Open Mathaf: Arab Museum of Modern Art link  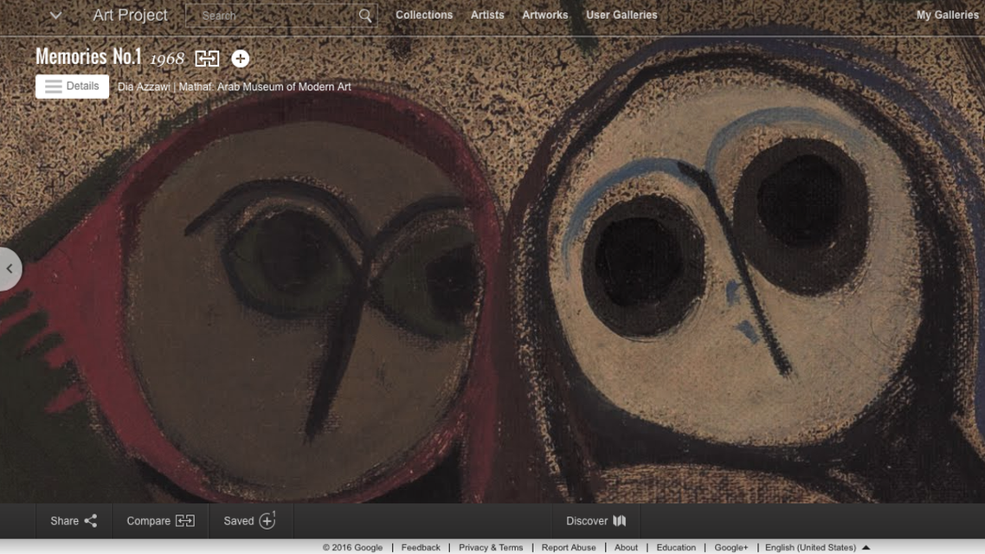coord(265,87)
